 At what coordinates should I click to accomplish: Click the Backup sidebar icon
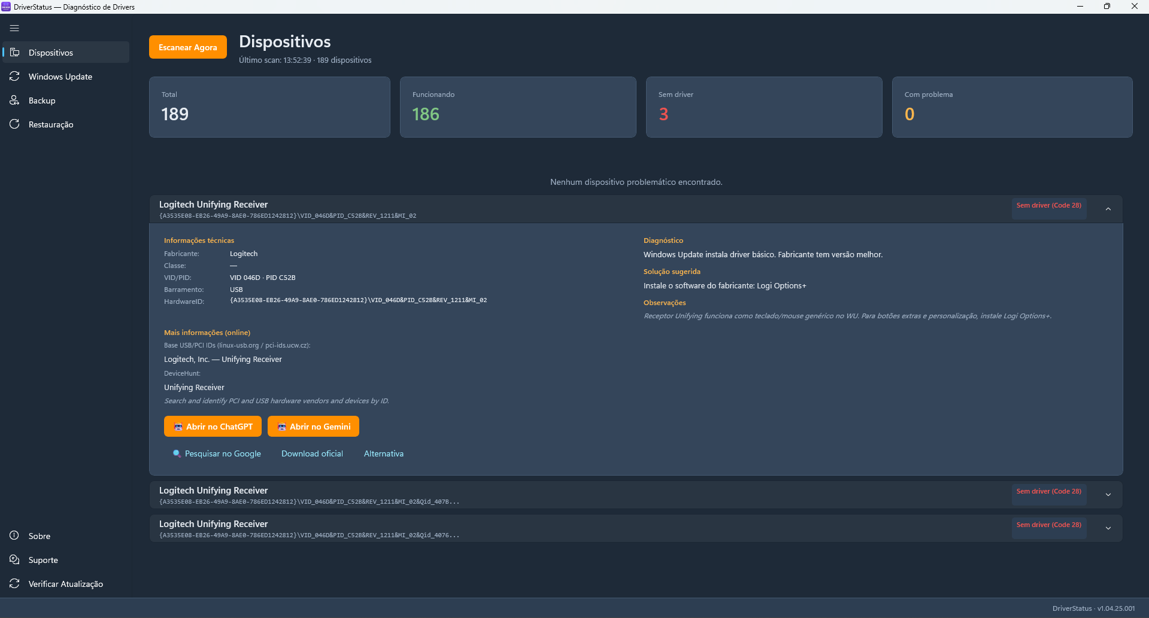click(15, 101)
